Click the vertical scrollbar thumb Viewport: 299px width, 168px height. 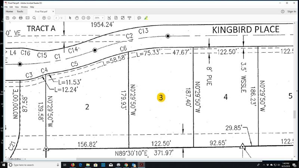[295, 114]
